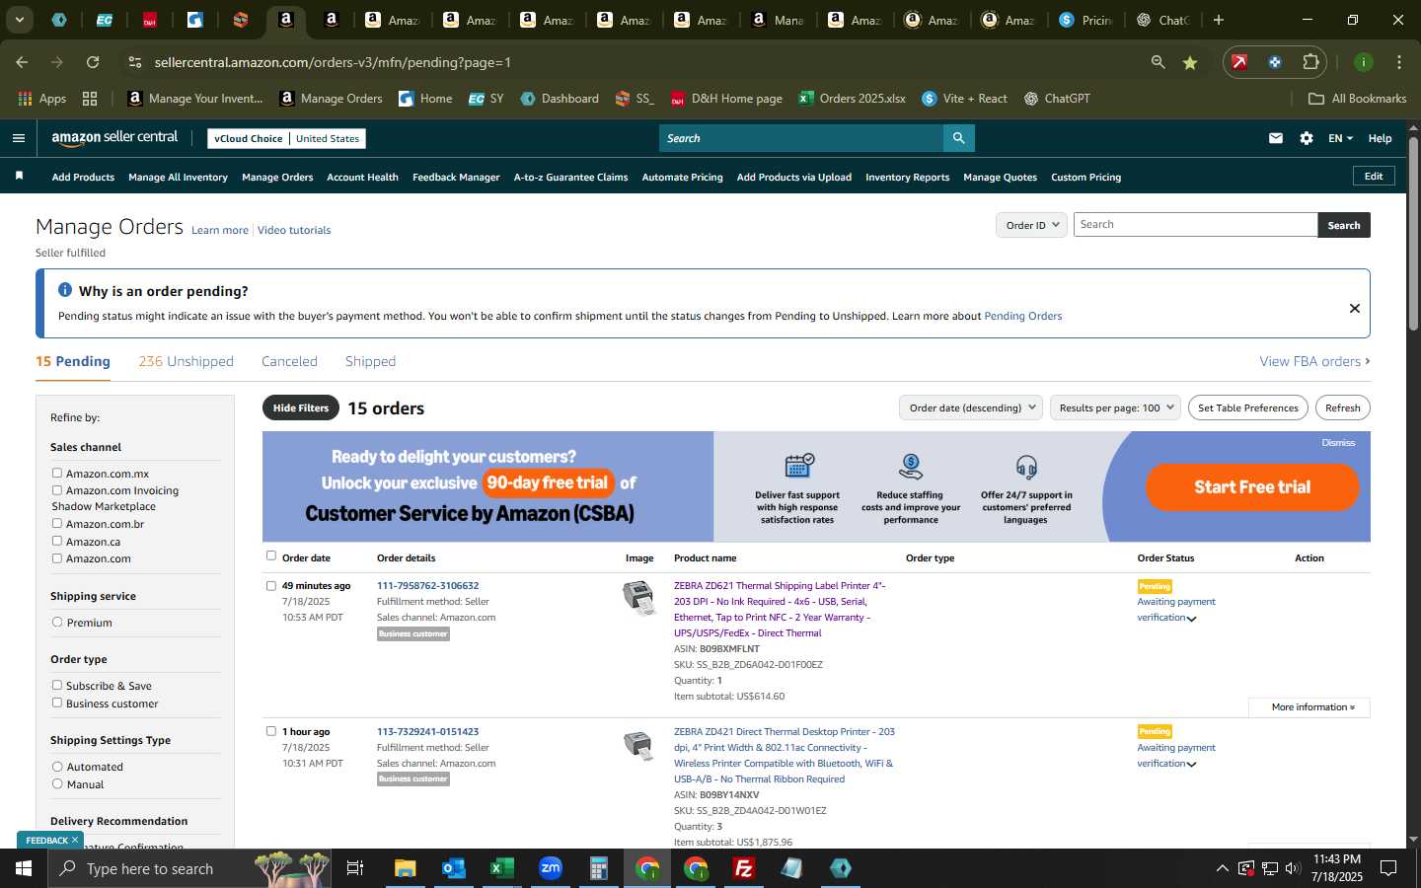Screen dimensions: 1421x888
Task: Open Feedback Manager in navigation bar
Action: click(x=456, y=177)
